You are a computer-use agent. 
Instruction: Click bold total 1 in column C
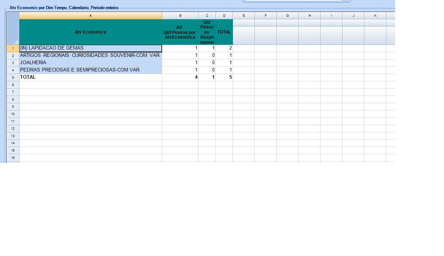[x=207, y=77]
